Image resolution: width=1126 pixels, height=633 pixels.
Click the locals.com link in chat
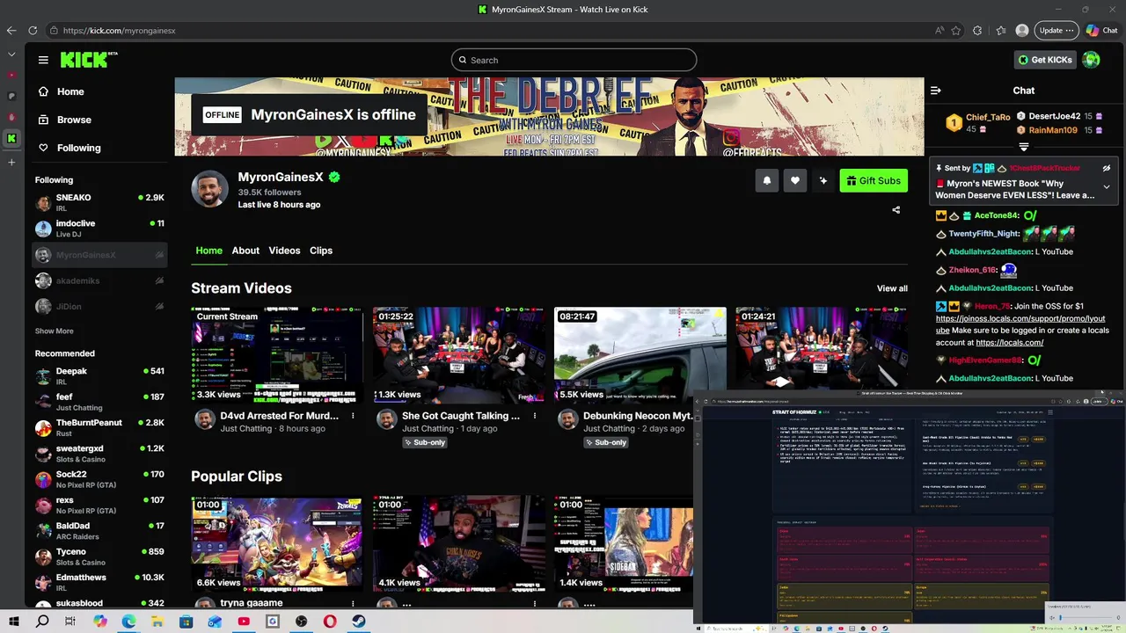pos(1009,343)
